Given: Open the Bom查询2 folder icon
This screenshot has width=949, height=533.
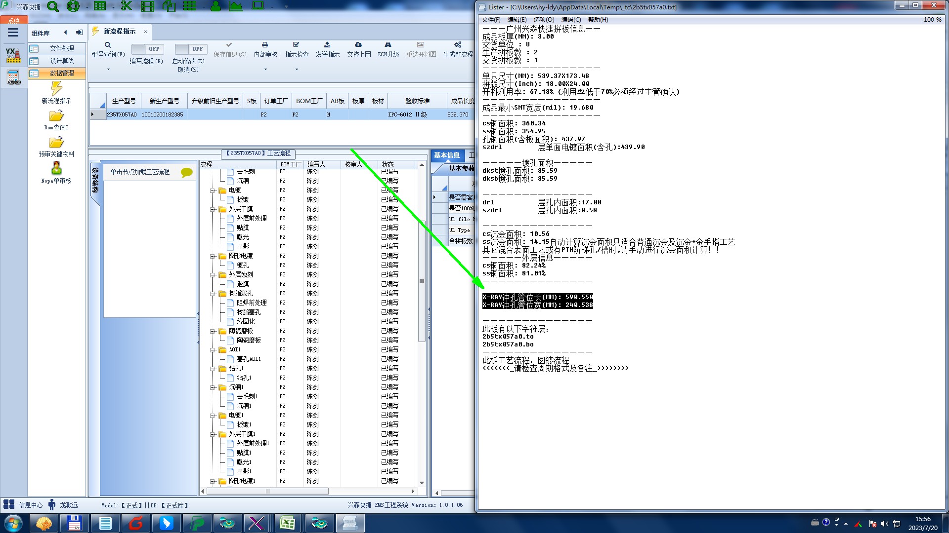Looking at the screenshot, I should pyautogui.click(x=56, y=116).
